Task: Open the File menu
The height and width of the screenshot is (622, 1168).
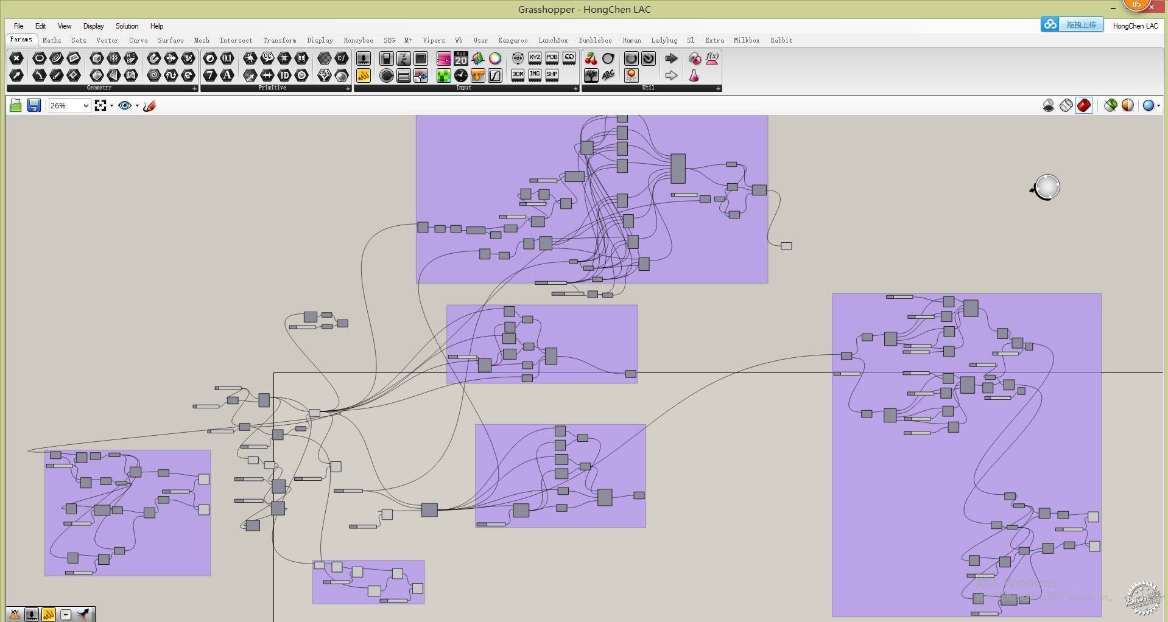Action: coord(19,26)
